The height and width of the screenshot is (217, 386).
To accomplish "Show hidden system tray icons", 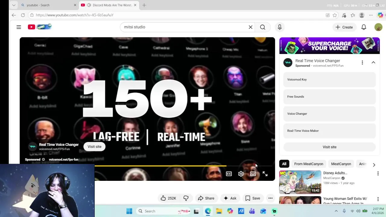I will coord(336,211).
